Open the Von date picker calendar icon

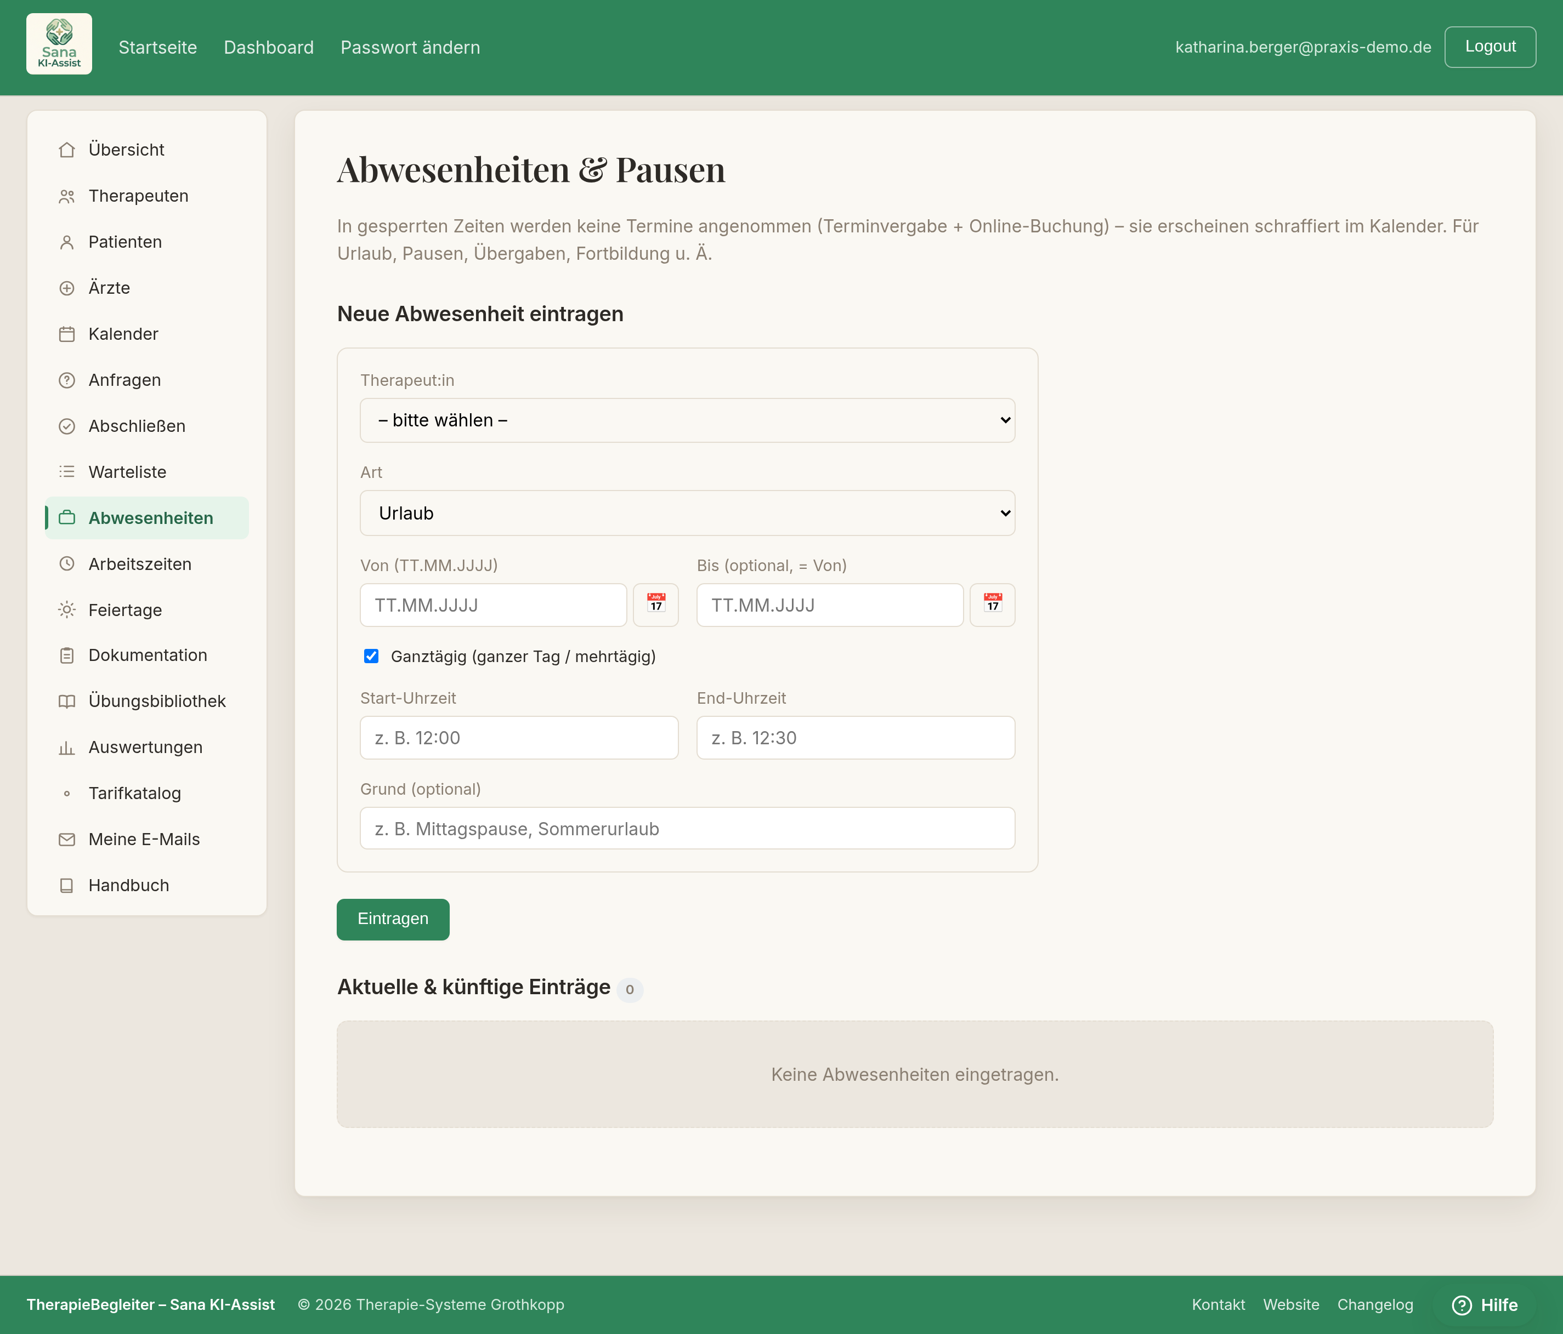pyautogui.click(x=655, y=605)
